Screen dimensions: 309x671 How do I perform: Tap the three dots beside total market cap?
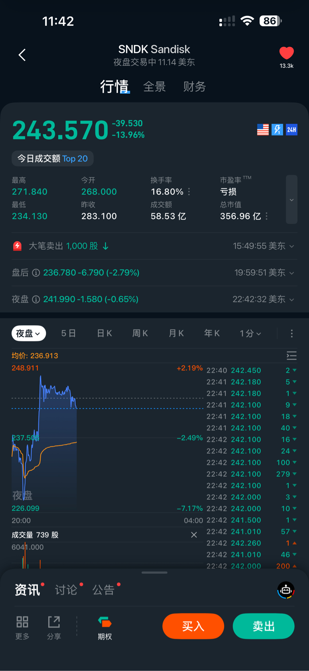pyautogui.click(x=266, y=216)
